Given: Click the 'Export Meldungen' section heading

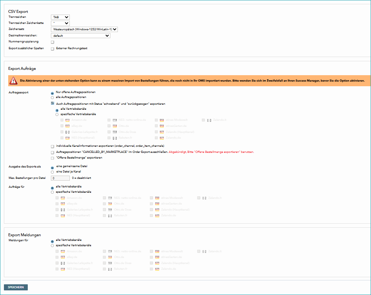Looking at the screenshot, I should 25,235.
